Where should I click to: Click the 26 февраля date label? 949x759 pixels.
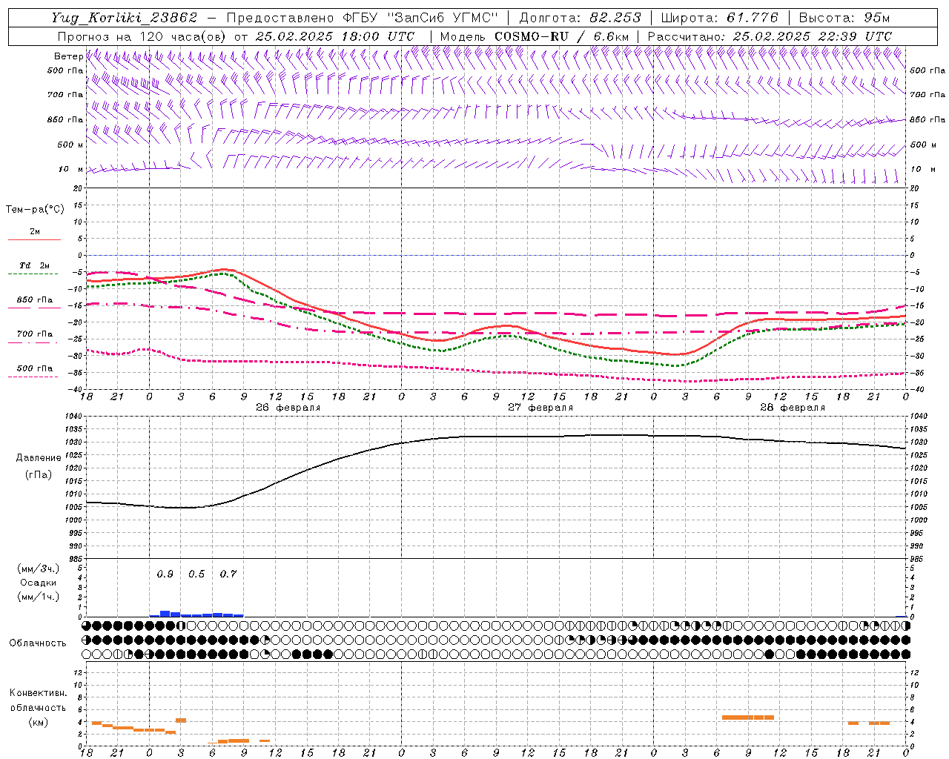[x=288, y=408]
